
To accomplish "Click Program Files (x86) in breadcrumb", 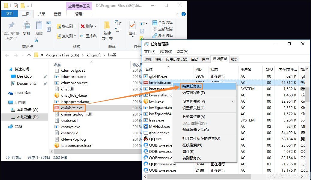I will (x=62, y=55).
